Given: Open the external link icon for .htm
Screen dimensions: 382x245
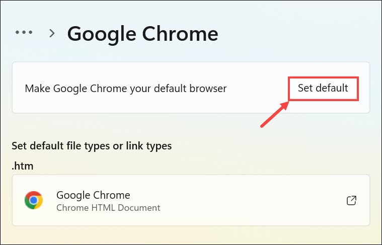Looking at the screenshot, I should click(352, 200).
